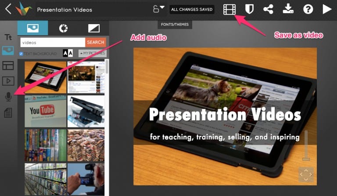Click the Save as video filmstrip icon

229,9
